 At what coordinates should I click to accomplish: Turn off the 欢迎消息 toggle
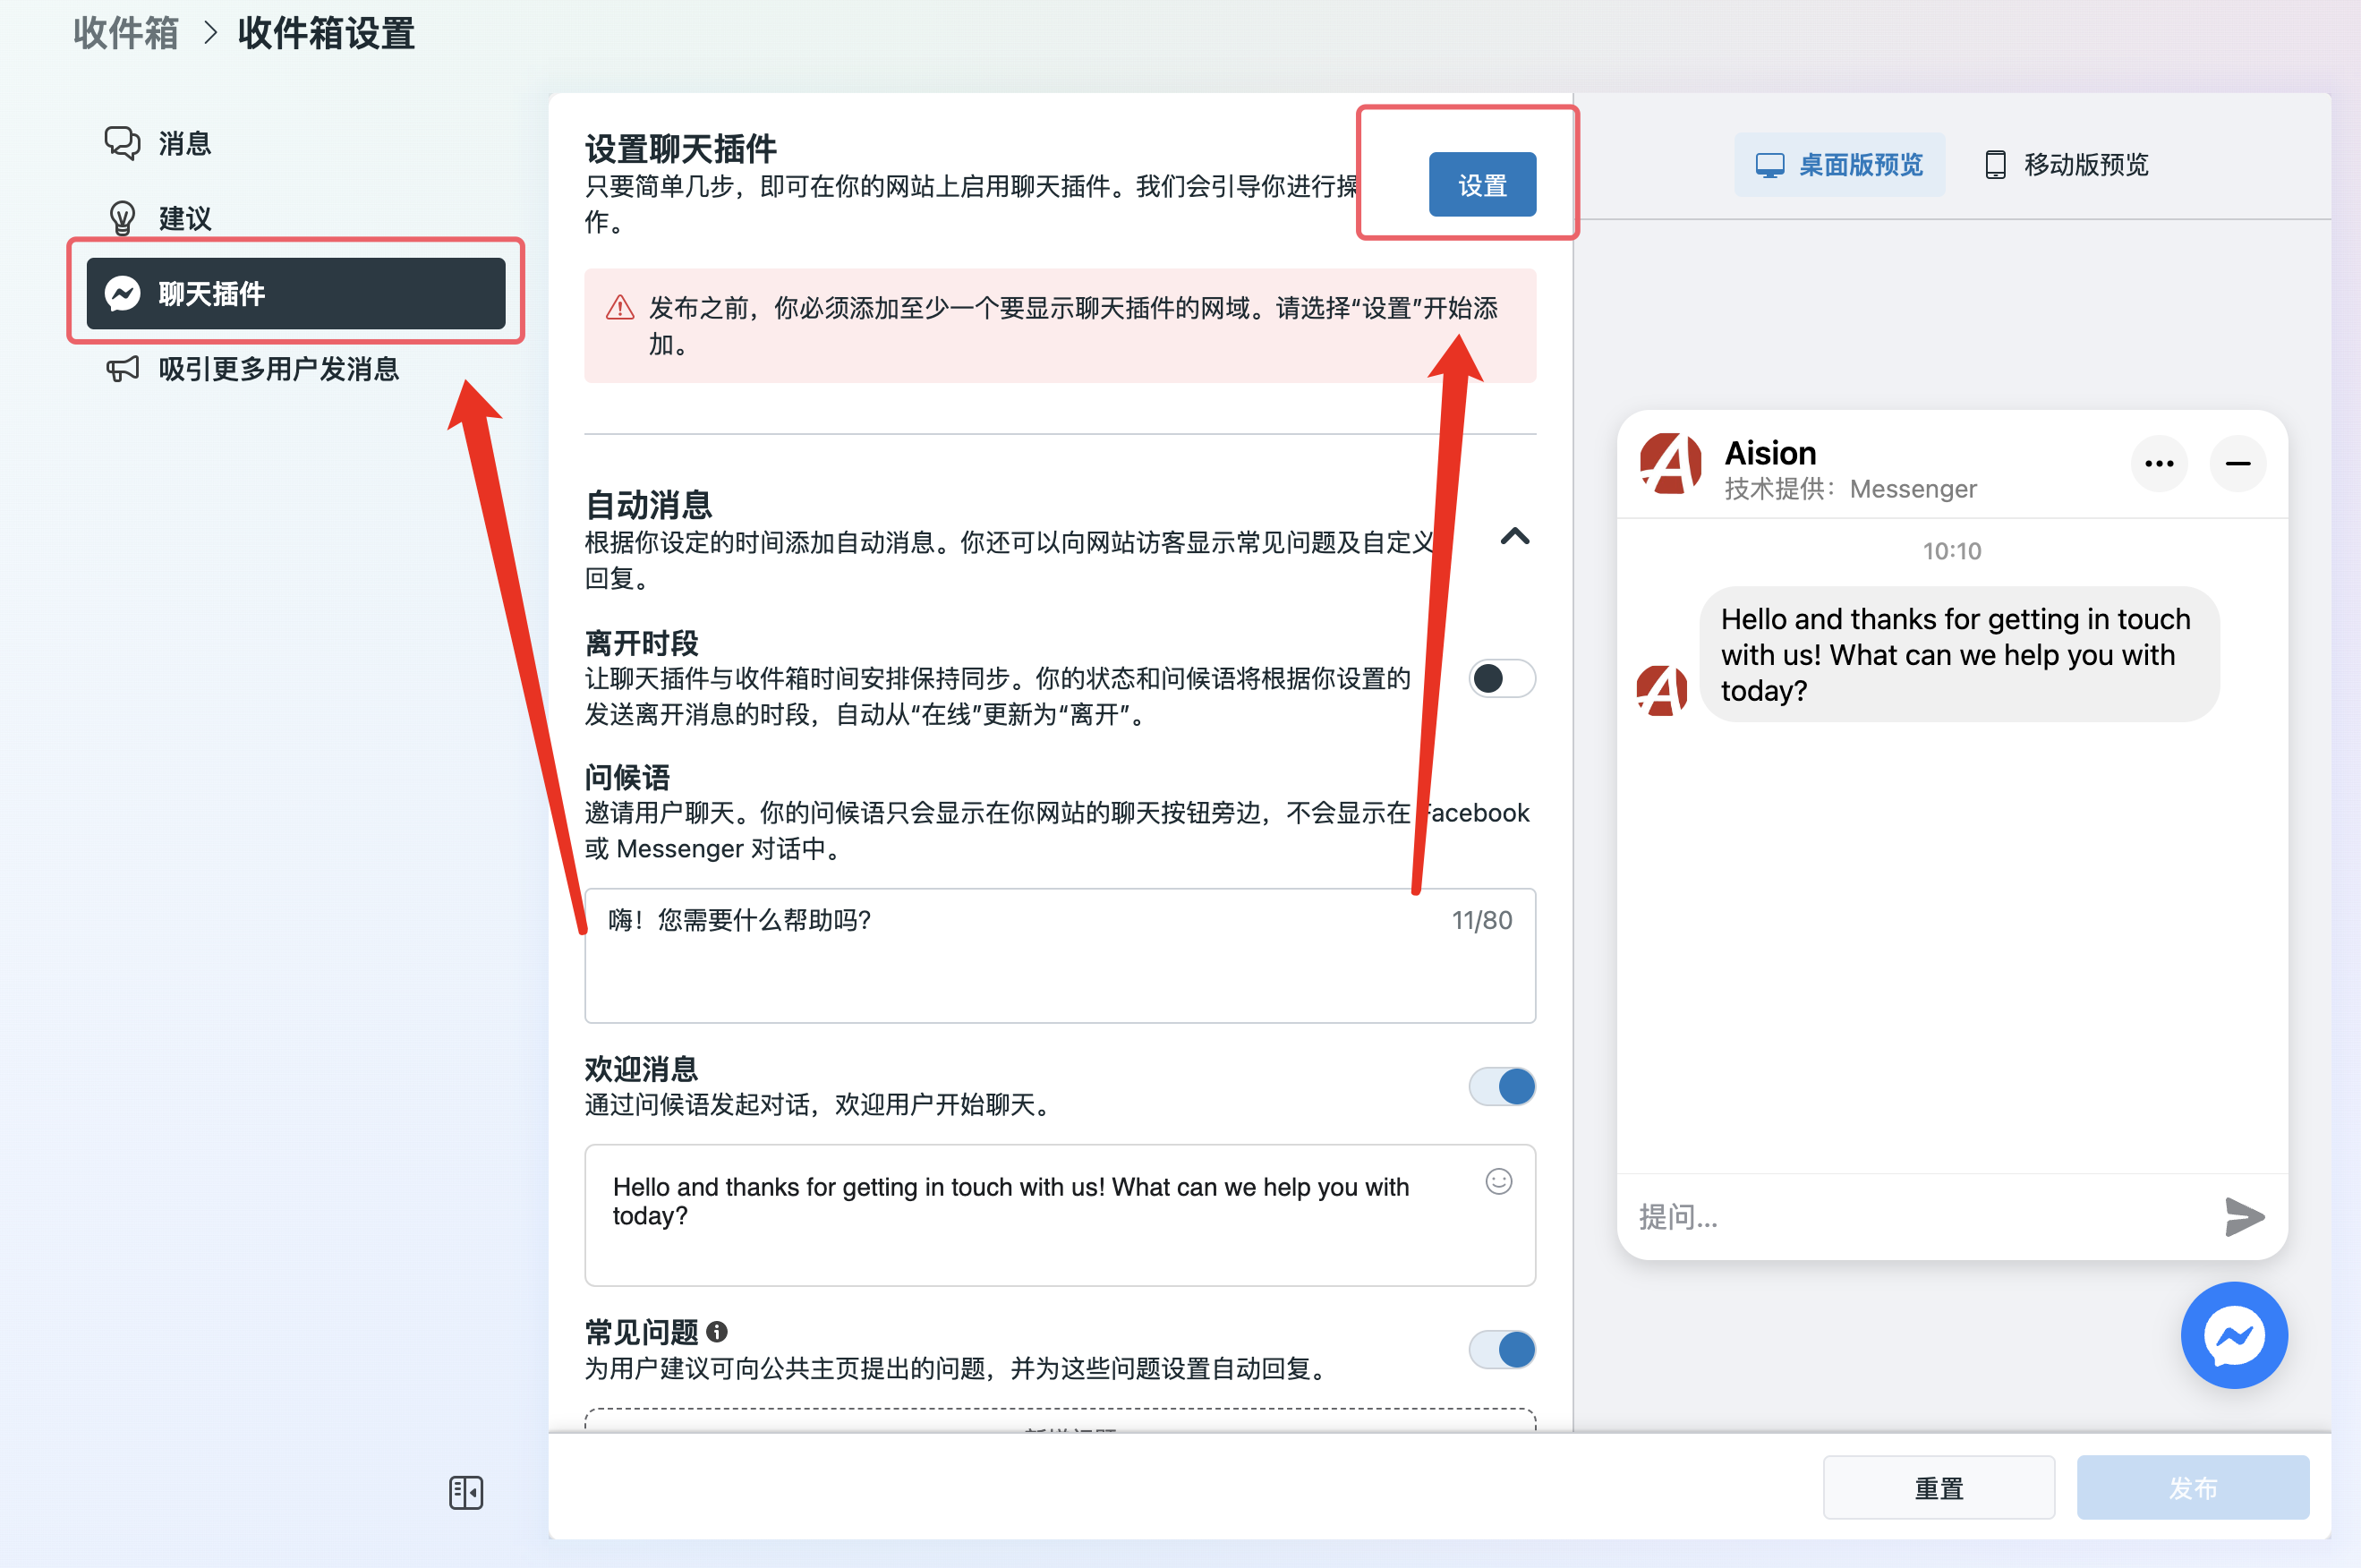pos(1501,1086)
